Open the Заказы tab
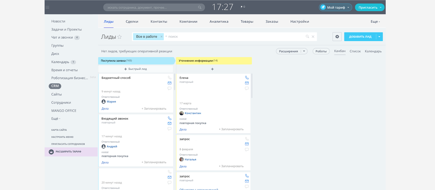This screenshot has width=435, height=190. pyautogui.click(x=272, y=21)
